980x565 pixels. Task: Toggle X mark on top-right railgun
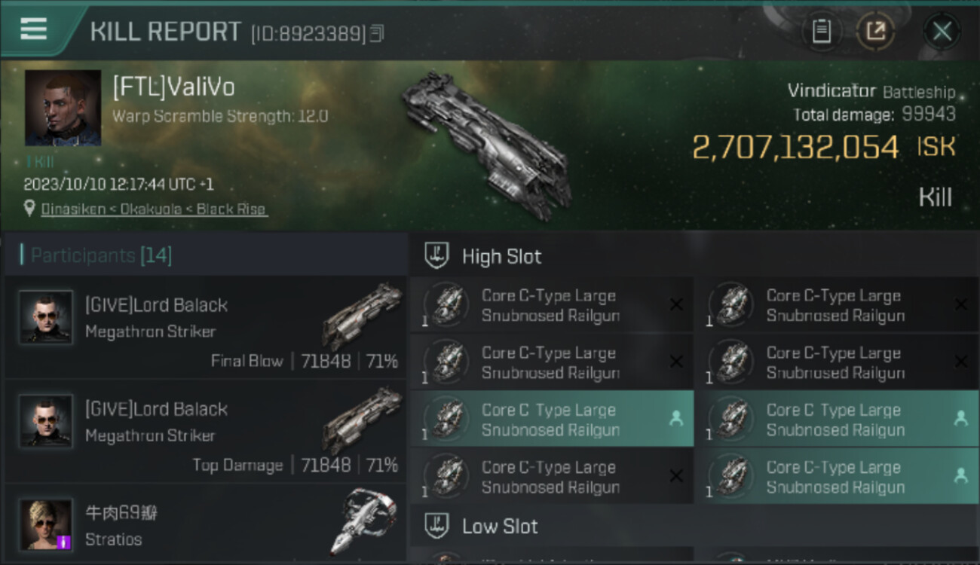coord(960,304)
